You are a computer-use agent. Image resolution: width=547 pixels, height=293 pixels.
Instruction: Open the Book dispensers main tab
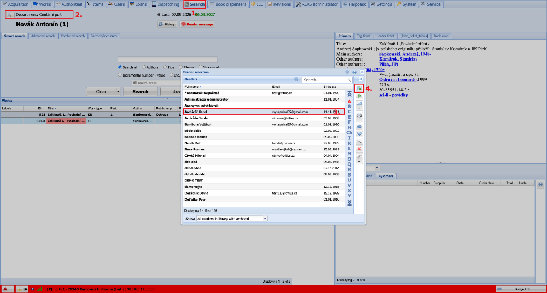[228, 4]
